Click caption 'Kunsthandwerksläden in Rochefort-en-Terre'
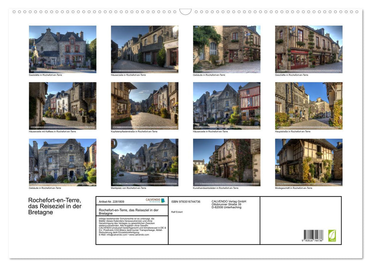 coord(215,188)
